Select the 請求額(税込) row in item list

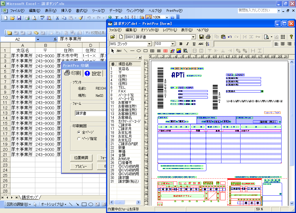point(125,181)
